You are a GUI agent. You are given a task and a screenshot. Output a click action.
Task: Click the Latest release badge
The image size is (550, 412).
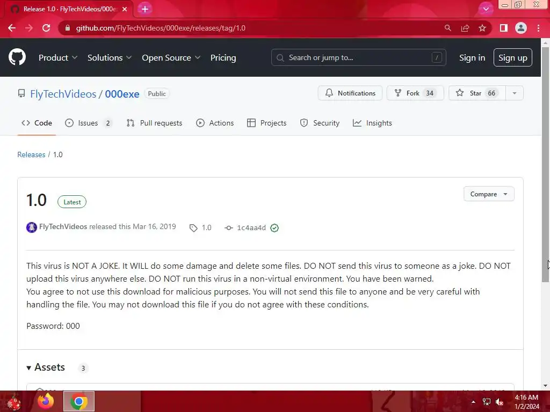tap(72, 202)
